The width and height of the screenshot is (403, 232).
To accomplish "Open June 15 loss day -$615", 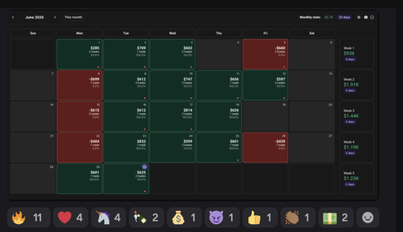I will tap(79, 117).
